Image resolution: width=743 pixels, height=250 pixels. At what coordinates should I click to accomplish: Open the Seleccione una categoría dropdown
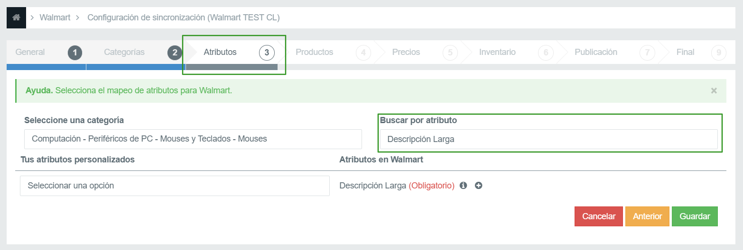193,139
